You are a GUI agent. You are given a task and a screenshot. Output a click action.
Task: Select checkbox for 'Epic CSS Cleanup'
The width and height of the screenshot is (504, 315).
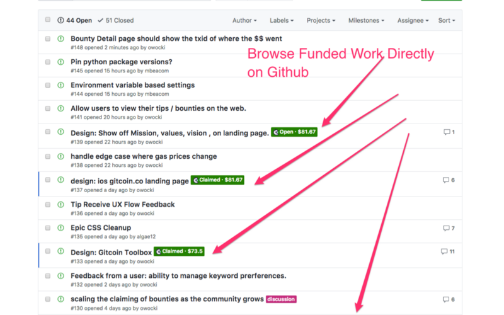click(48, 228)
